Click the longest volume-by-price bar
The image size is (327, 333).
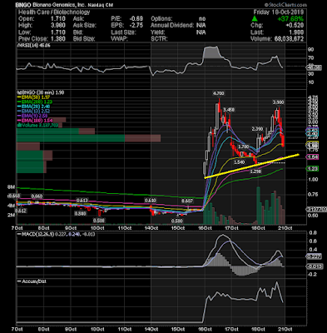(88, 138)
